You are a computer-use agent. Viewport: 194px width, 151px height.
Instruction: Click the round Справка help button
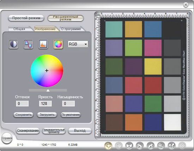coord(7,138)
